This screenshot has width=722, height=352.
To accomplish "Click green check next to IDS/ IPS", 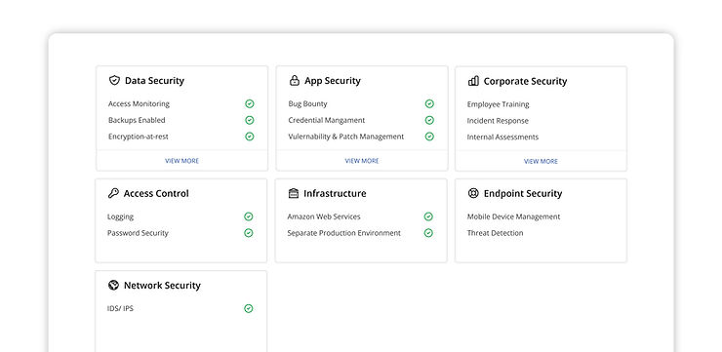I will point(248,308).
